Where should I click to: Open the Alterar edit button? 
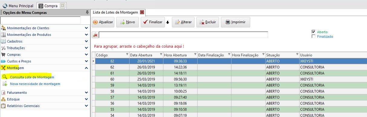[x=183, y=22]
